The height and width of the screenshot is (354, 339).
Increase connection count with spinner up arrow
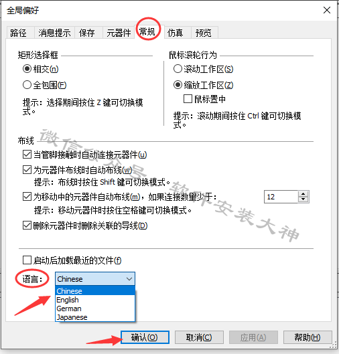pyautogui.click(x=303, y=194)
